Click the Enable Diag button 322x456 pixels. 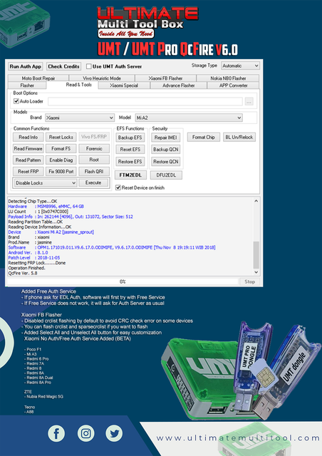tap(61, 160)
